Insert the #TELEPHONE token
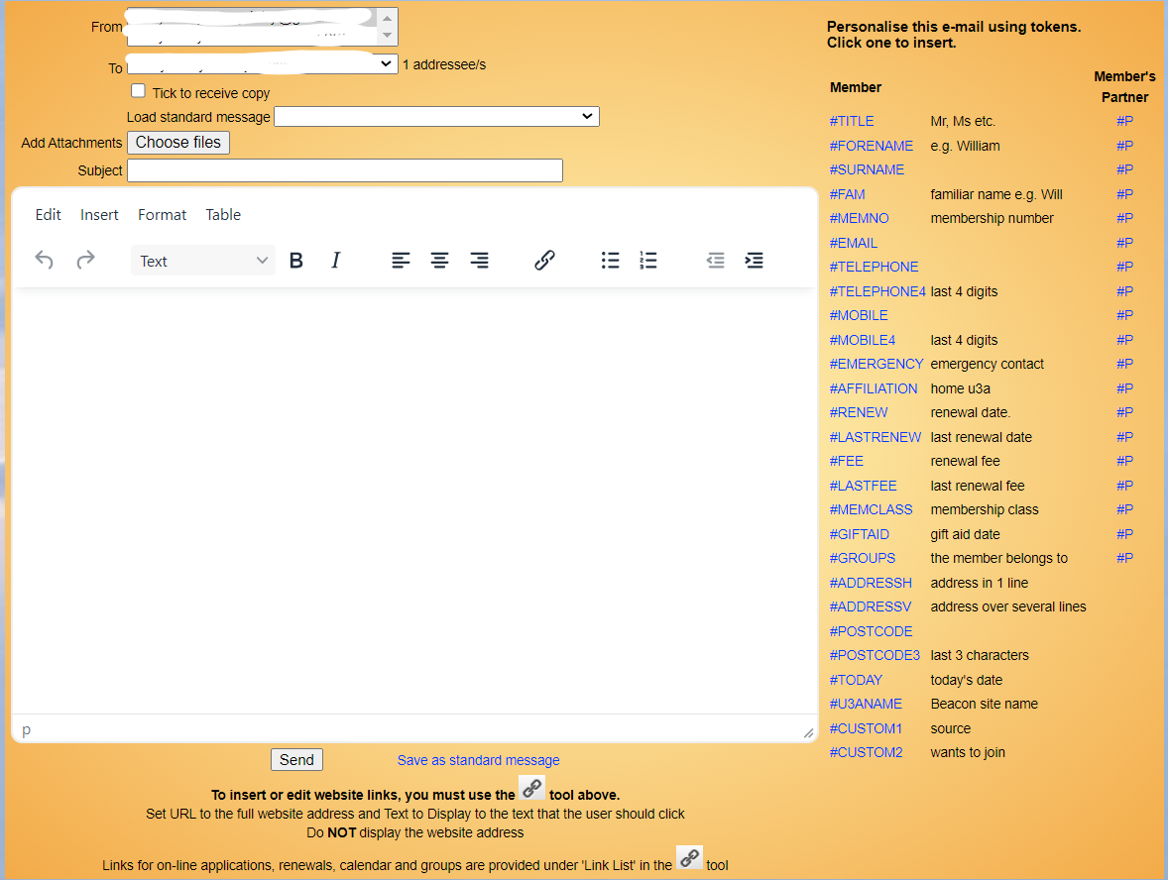The width and height of the screenshot is (1168, 880). coord(874,267)
